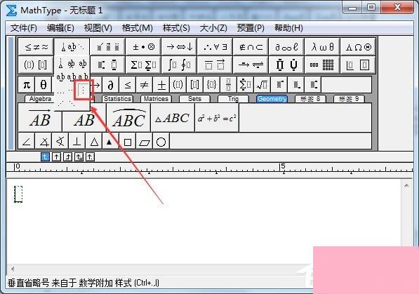Insert the angle symbol
Screen dimensions: 419x294
click(27, 141)
